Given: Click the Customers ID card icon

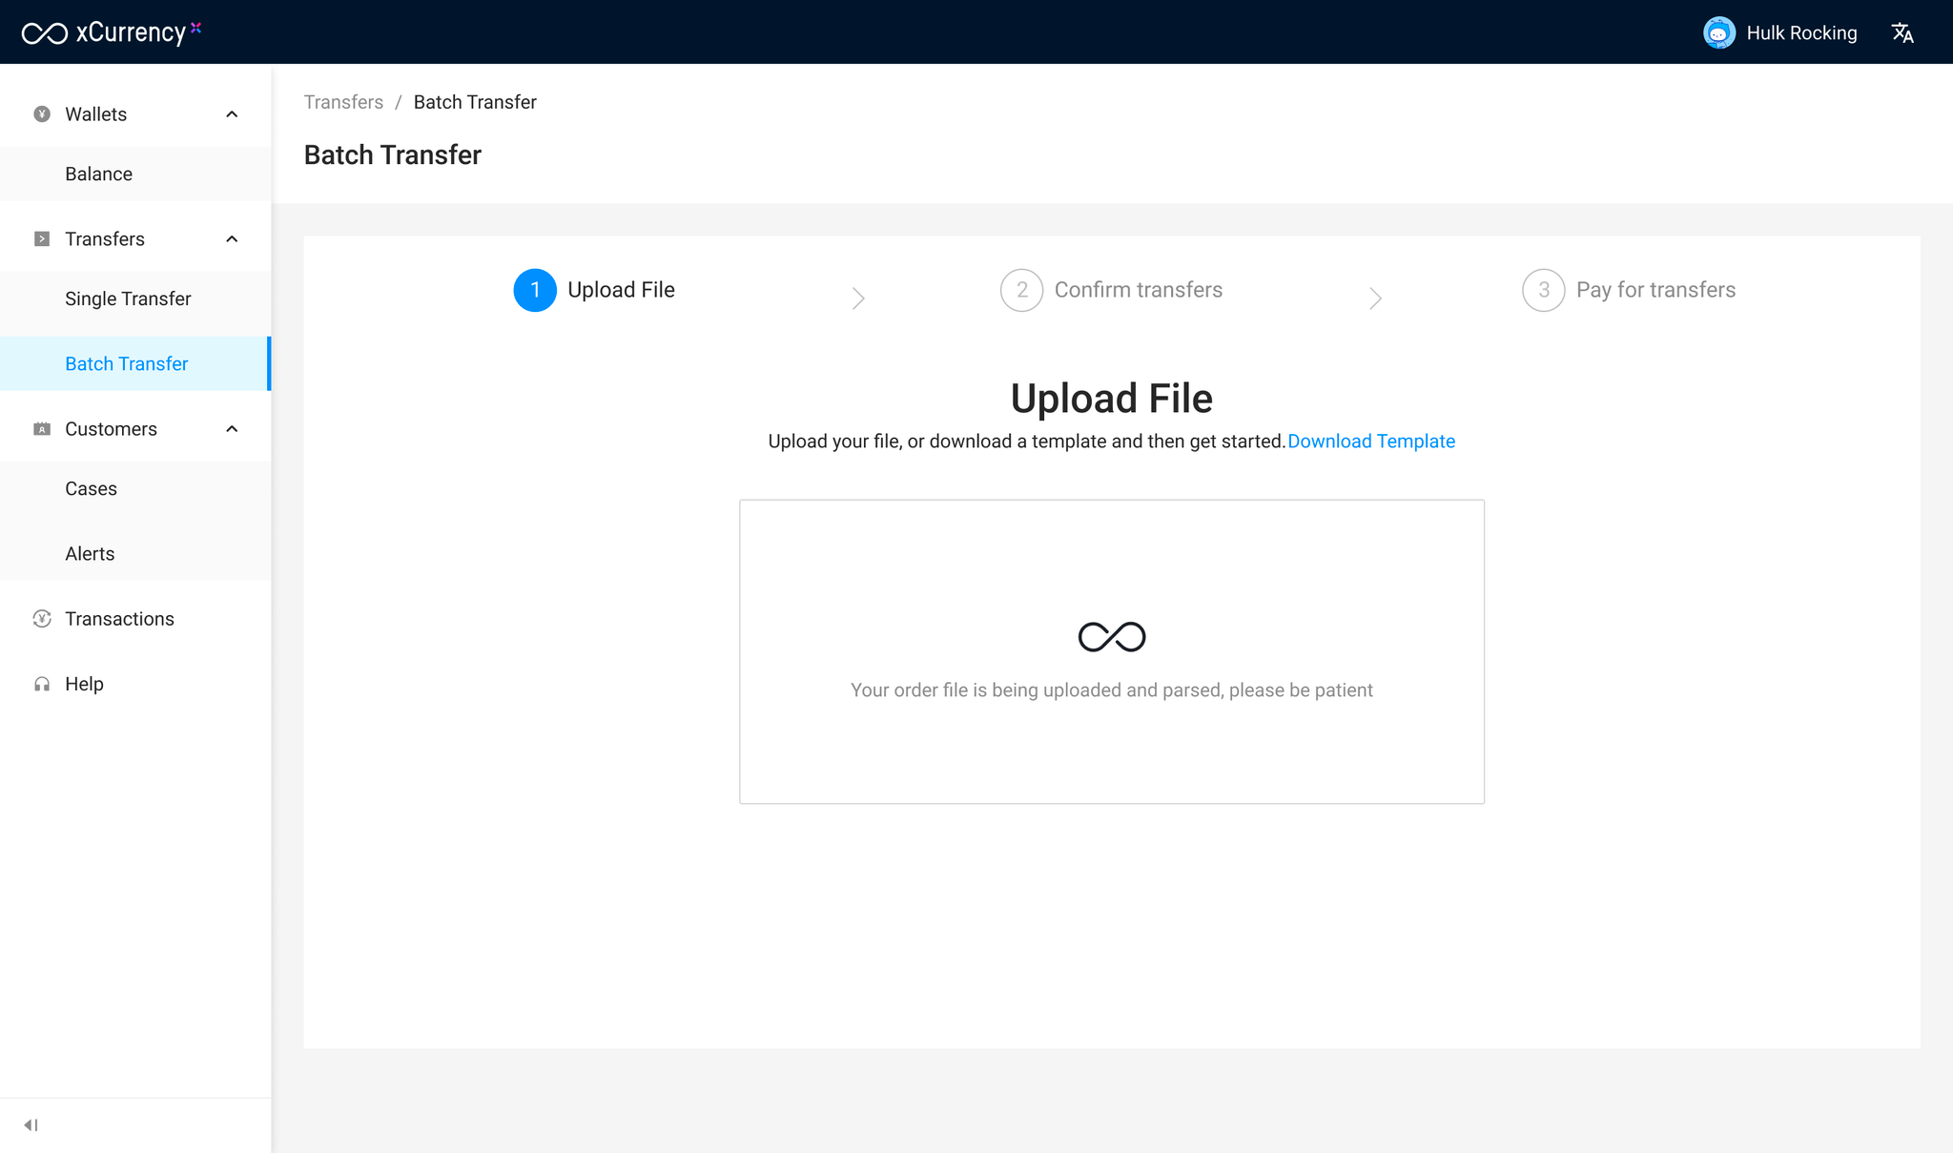Looking at the screenshot, I should tap(42, 429).
